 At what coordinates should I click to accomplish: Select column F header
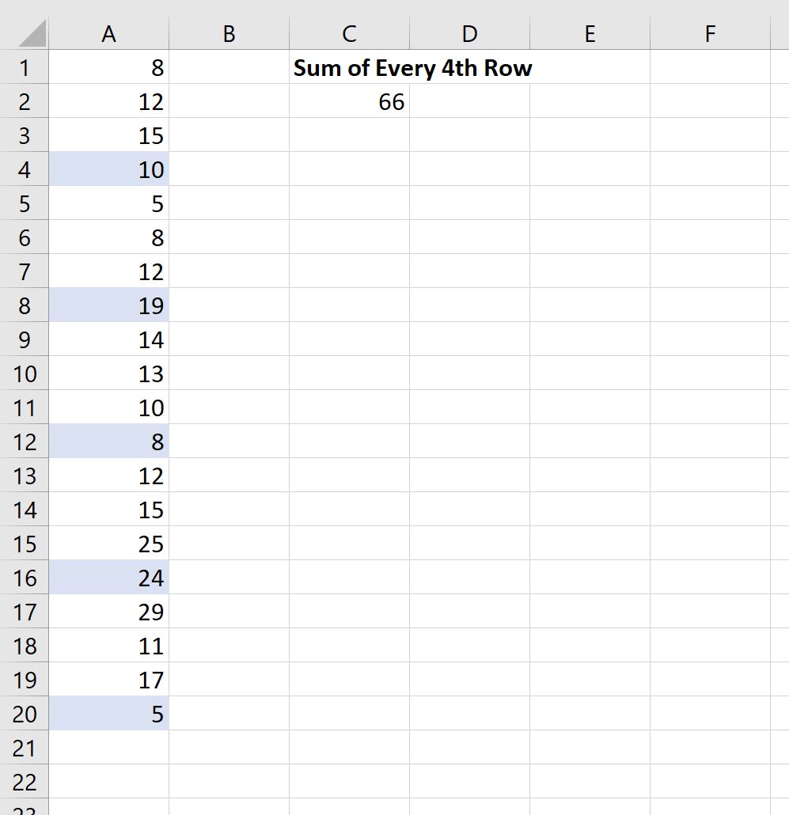(710, 34)
